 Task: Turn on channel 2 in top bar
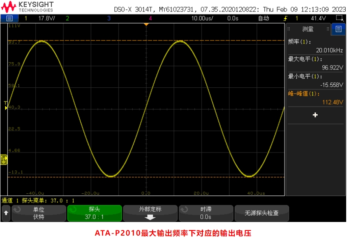pyautogui.click(x=67, y=18)
